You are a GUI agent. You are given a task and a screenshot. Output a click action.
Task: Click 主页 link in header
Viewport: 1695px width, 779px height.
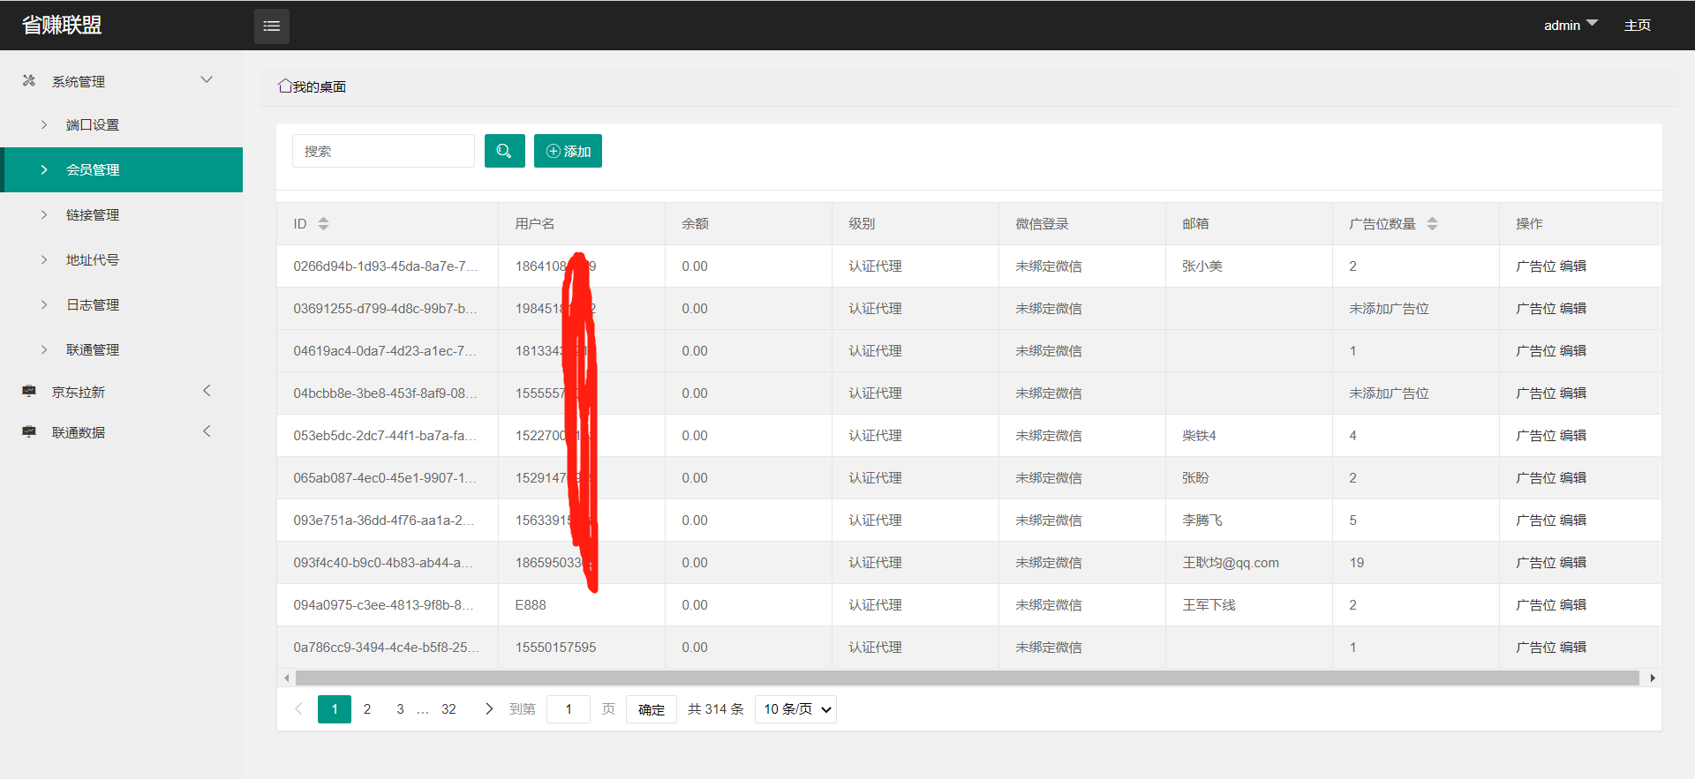click(x=1638, y=25)
